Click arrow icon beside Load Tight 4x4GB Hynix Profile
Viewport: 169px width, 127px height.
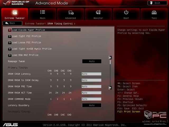pyautogui.click(x=10, y=49)
